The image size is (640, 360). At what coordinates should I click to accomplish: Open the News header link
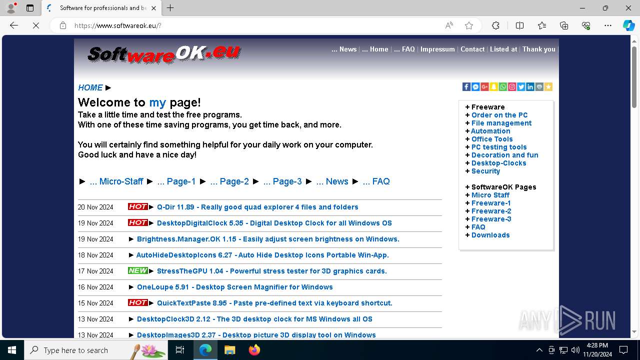pos(344,49)
